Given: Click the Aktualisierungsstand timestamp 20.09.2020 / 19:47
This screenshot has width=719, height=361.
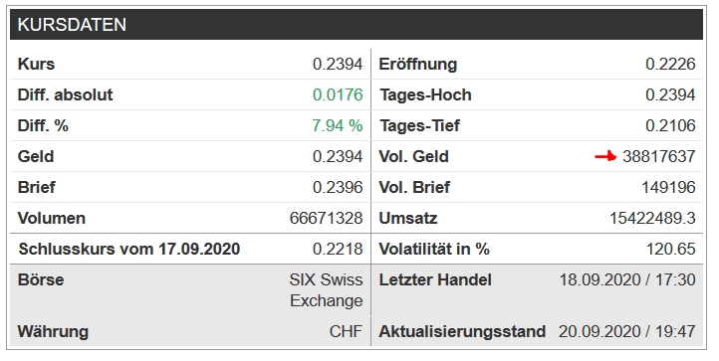Looking at the screenshot, I should (x=626, y=331).
